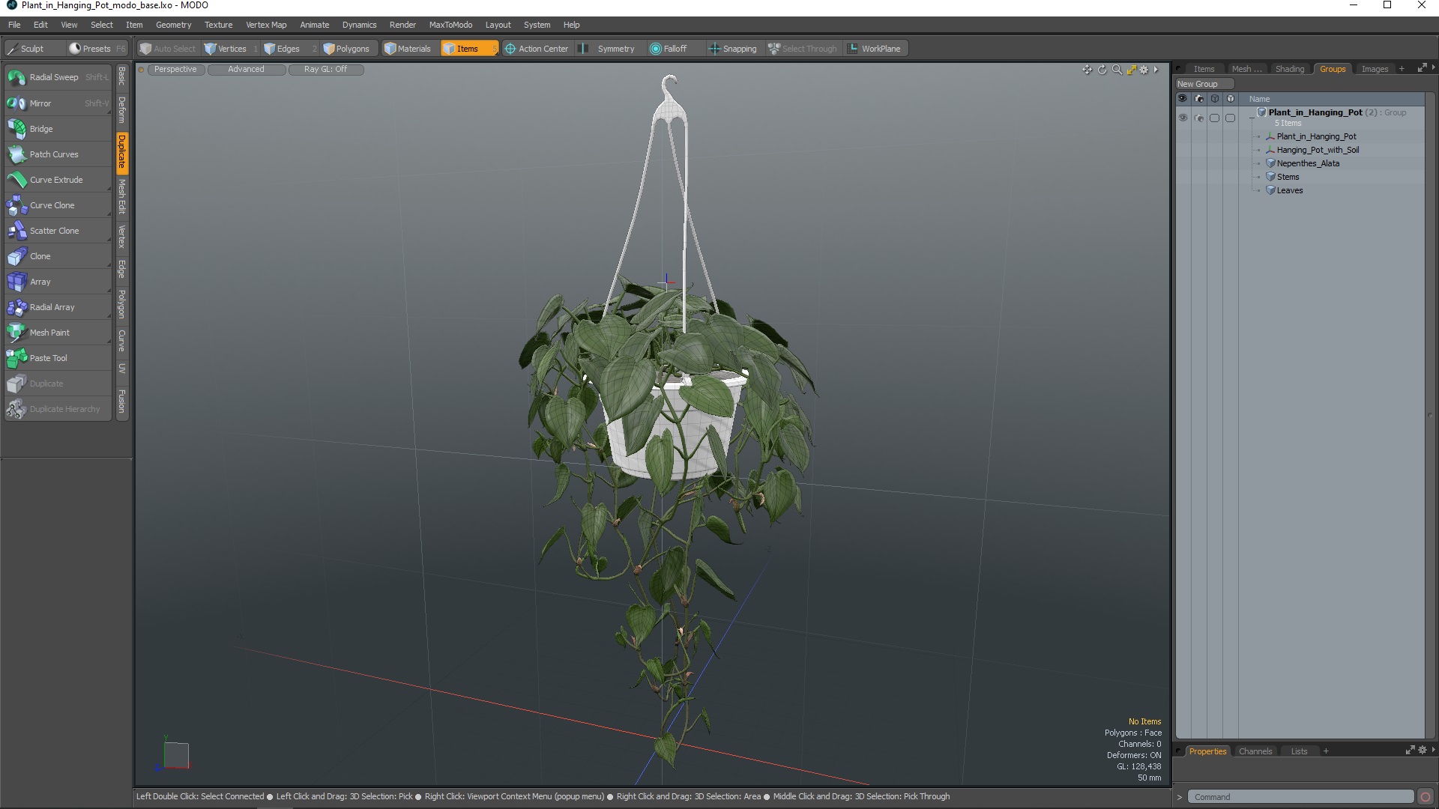
Task: Toggle Snapping in the toolbar
Action: pos(732,49)
